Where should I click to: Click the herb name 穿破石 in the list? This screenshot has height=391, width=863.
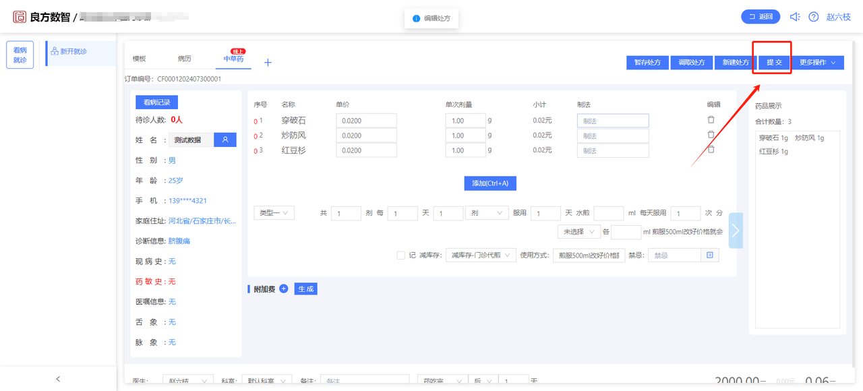[x=293, y=121]
